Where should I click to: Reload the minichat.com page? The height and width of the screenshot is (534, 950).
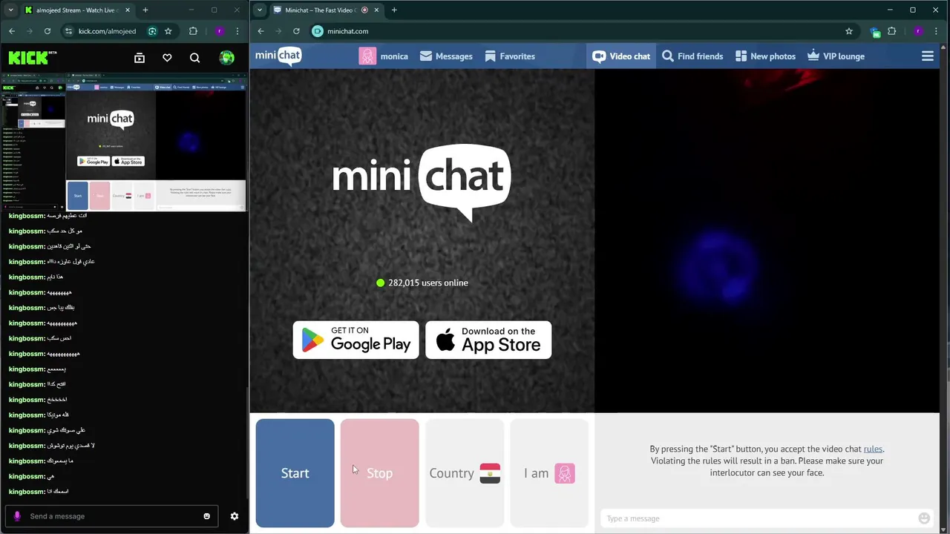click(296, 31)
